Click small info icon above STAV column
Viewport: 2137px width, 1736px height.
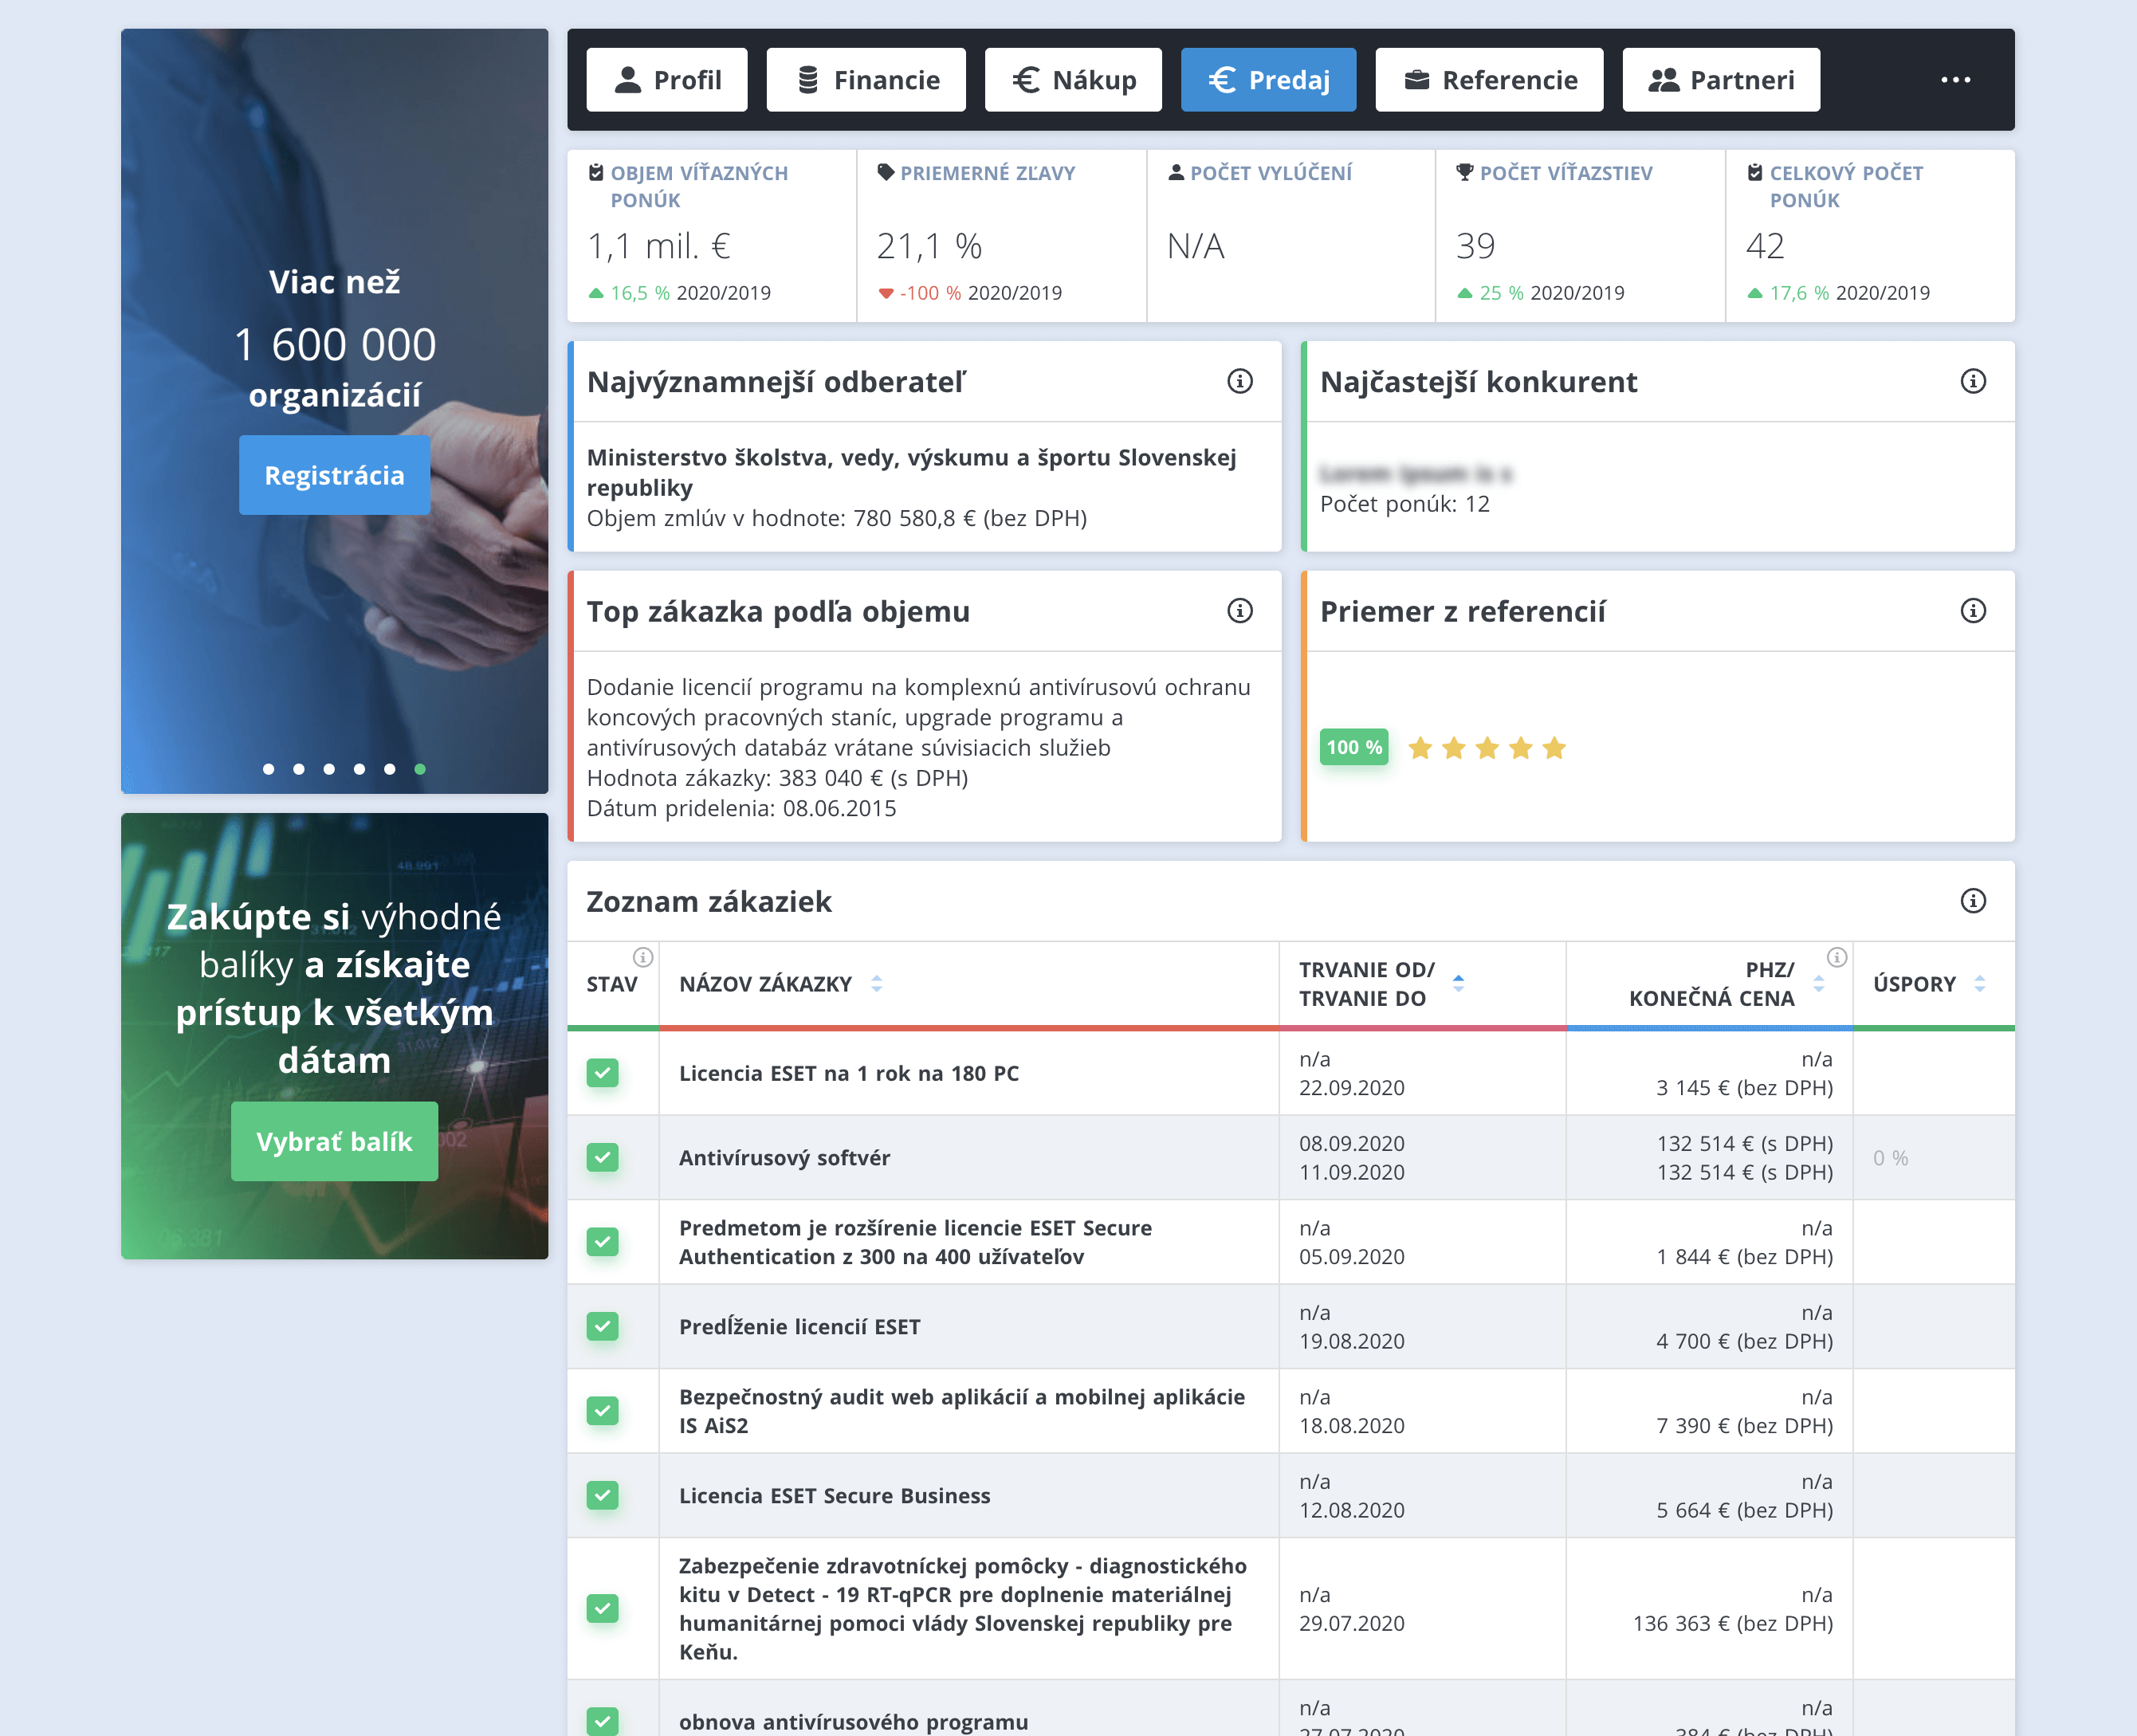(x=643, y=957)
